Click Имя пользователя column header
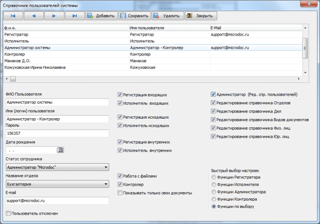Image resolution: width=320 pixels, height=224 pixels. coord(169,28)
